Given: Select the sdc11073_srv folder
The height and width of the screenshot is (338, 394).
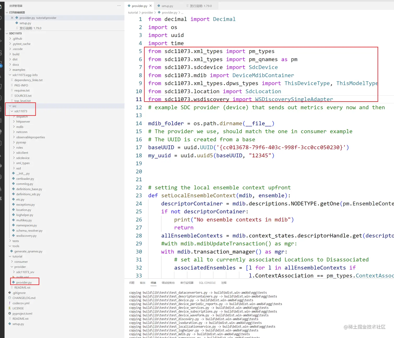Looking at the screenshot, I should [x=25, y=272].
